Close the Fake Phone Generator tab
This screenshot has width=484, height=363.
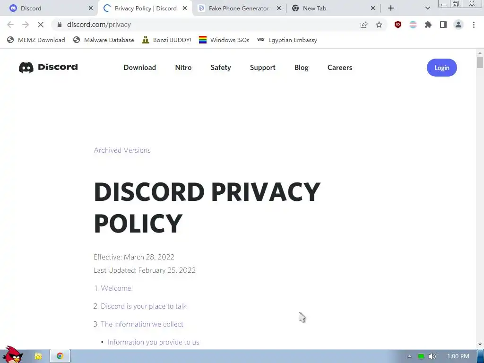(x=279, y=9)
